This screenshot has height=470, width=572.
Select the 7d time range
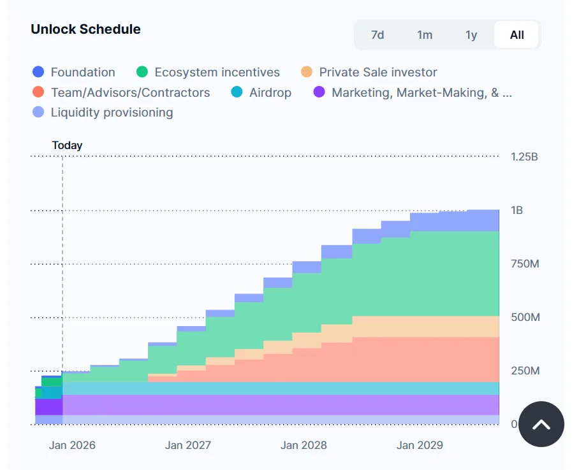click(378, 35)
